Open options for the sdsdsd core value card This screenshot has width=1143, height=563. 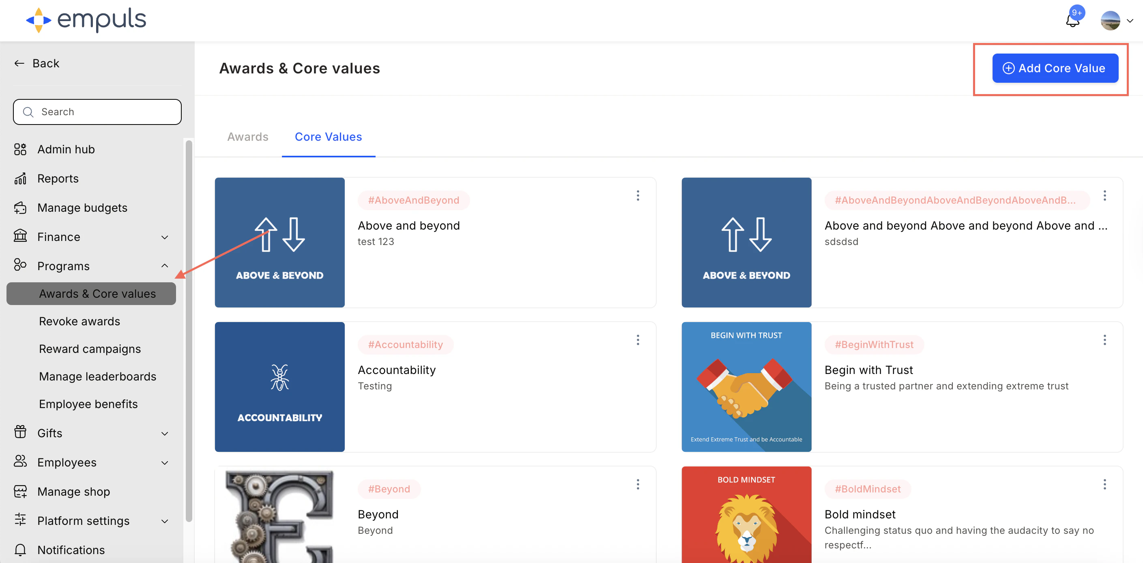click(x=1104, y=196)
